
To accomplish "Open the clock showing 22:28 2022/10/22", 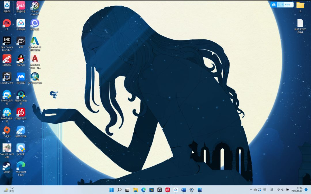I will [x=297, y=190].
